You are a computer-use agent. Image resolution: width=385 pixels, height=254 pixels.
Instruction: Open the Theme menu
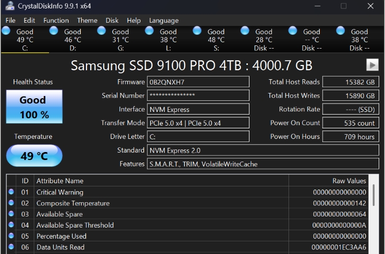87,21
